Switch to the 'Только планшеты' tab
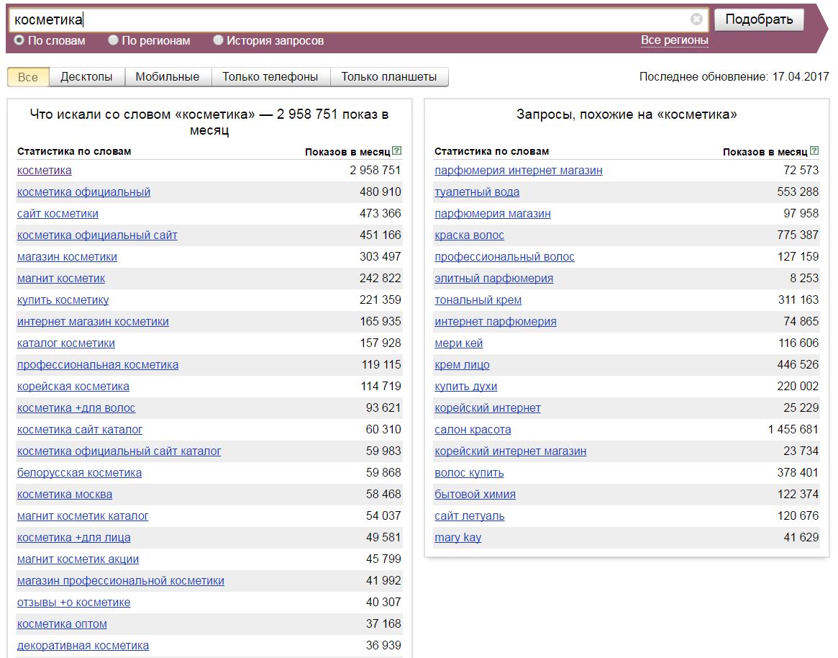Screen dimensions: 838x658 click(389, 77)
